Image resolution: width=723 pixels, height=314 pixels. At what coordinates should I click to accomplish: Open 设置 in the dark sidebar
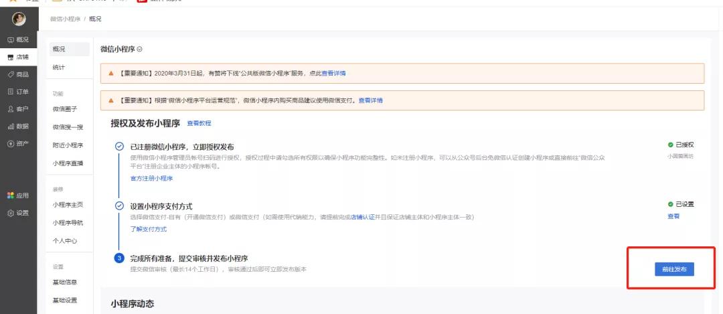pos(19,213)
